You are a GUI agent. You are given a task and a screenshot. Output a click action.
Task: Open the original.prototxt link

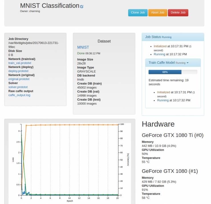tap(19, 79)
